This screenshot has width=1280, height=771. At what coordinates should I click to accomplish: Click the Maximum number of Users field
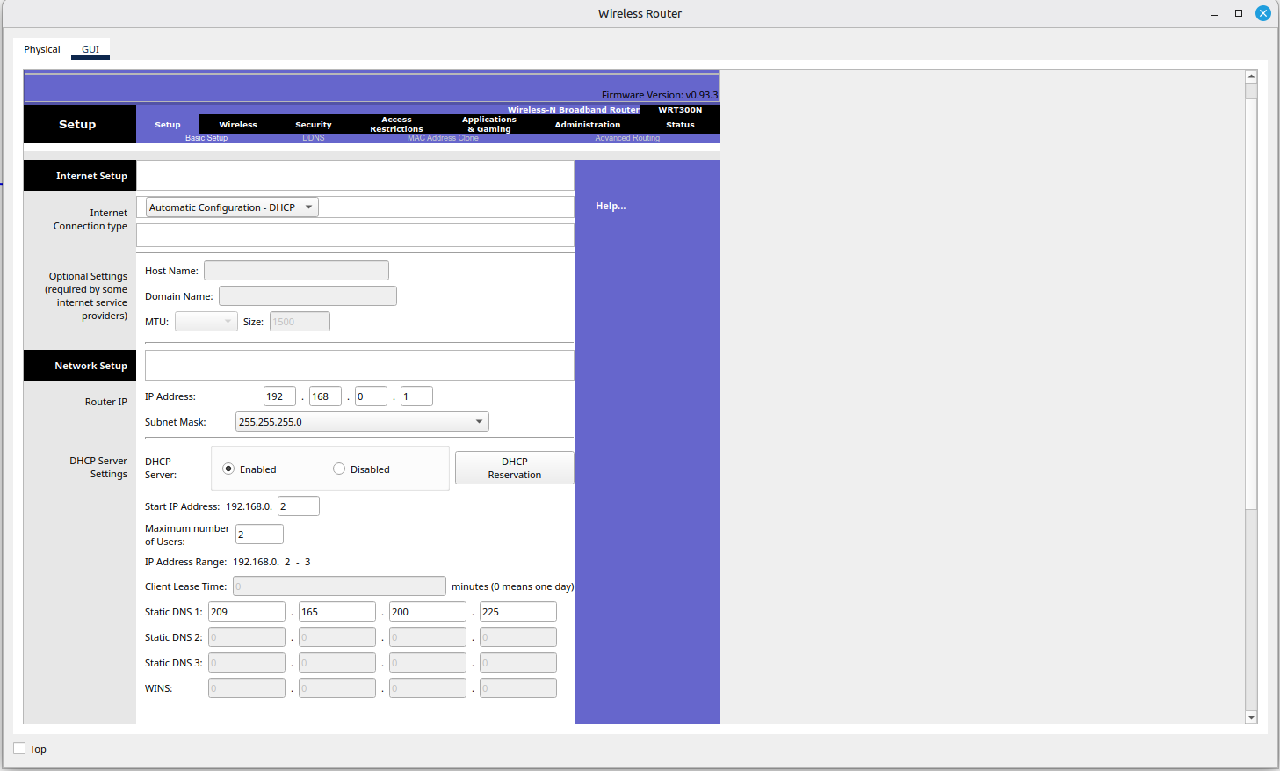click(x=259, y=535)
